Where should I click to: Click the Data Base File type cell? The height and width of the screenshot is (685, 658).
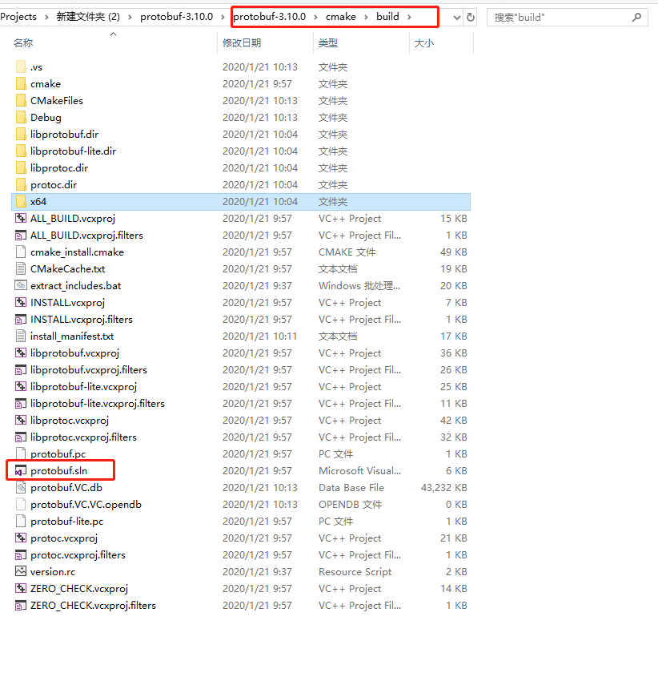tap(351, 488)
